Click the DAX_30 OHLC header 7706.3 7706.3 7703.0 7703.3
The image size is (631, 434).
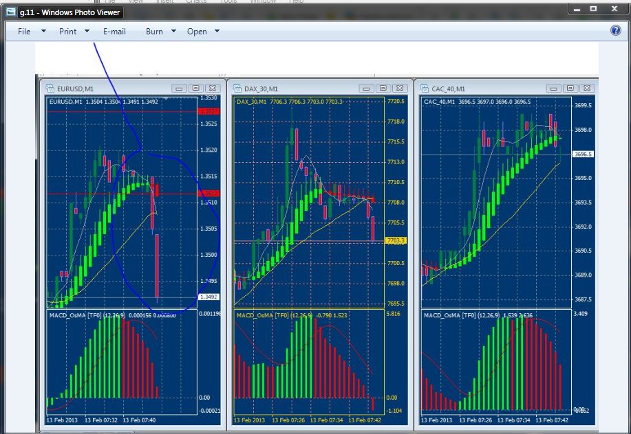pos(306,102)
